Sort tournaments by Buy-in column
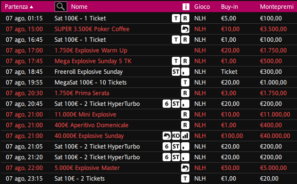297x184 pixels. pyautogui.click(x=229, y=7)
